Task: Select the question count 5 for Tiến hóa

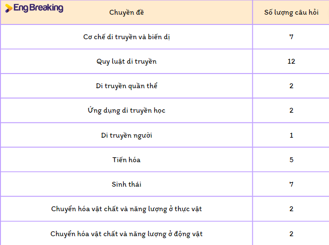Action: click(291, 160)
